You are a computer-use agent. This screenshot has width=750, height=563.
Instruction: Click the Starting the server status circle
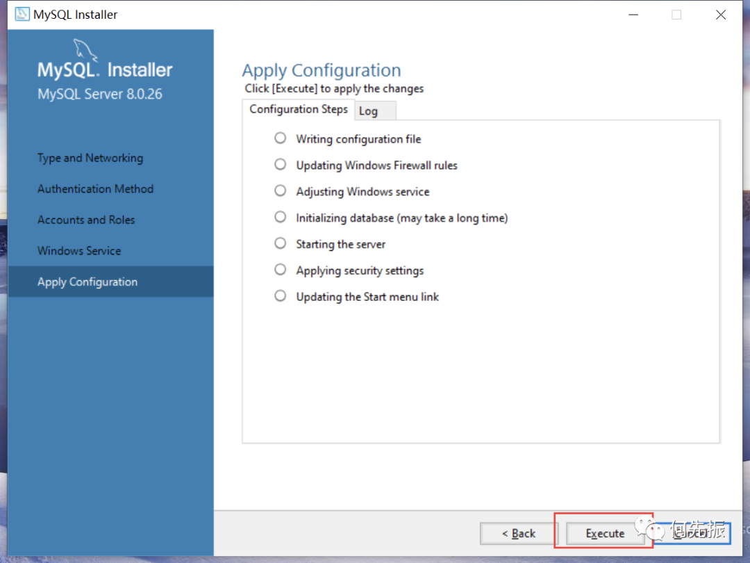click(x=281, y=244)
